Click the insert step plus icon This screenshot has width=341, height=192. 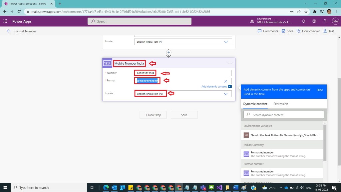tap(169, 52)
